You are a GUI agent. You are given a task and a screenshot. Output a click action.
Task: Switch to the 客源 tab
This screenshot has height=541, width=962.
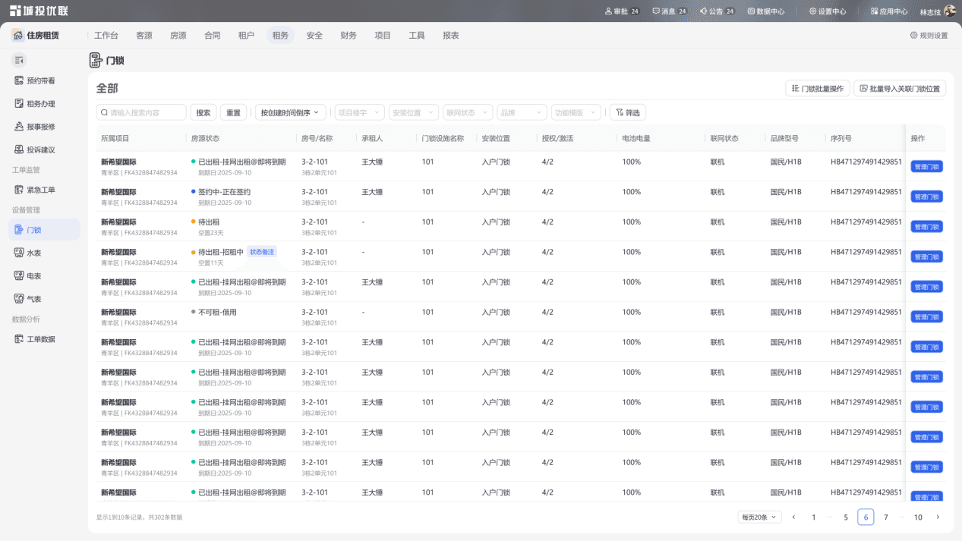coord(144,36)
